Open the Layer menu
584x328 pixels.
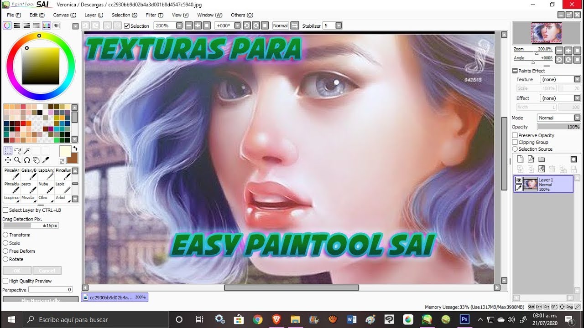coord(94,15)
